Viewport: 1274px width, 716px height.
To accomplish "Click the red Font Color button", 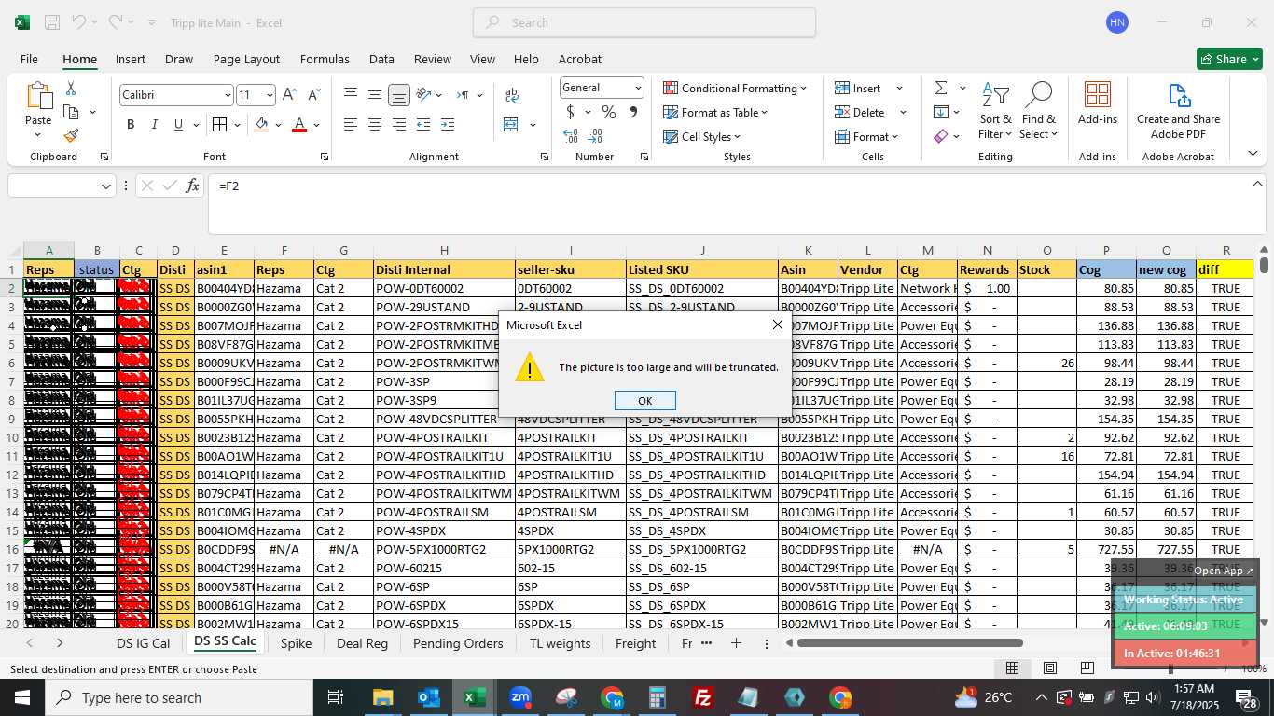I will (299, 124).
